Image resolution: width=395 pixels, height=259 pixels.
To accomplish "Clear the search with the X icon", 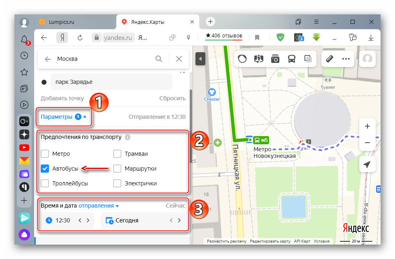I will [179, 59].
